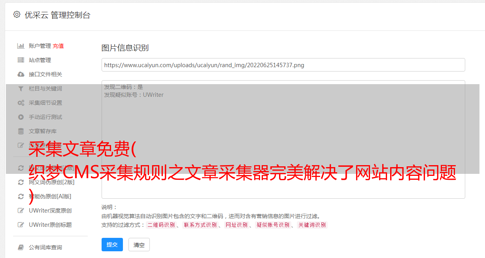The height and width of the screenshot is (258, 485).
Task: Click the 同义词伪原创[2版] refresh icon
Action: pos(21,182)
